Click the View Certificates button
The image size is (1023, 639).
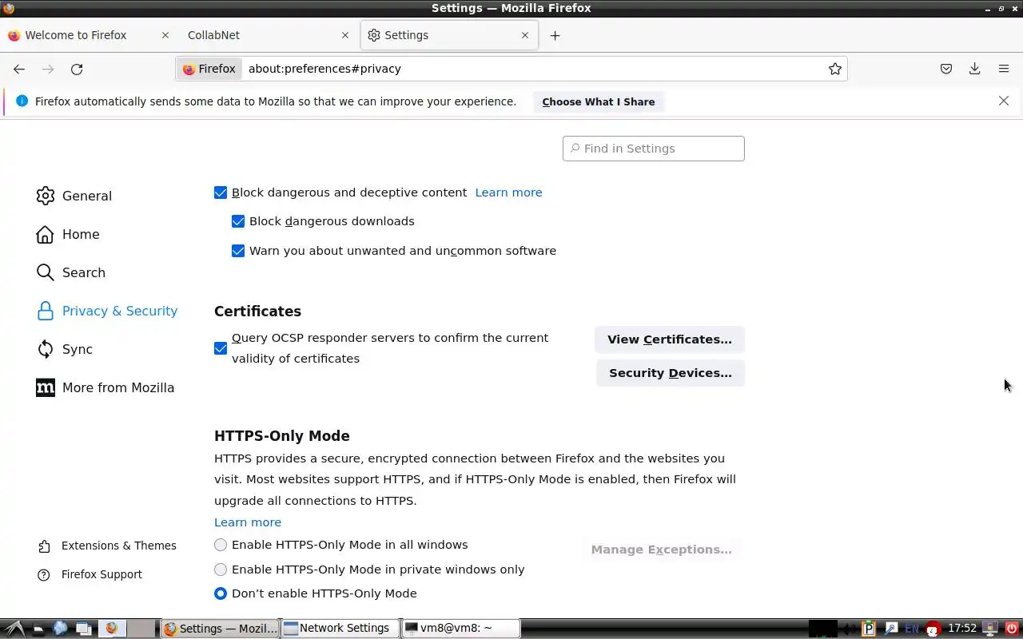click(670, 339)
